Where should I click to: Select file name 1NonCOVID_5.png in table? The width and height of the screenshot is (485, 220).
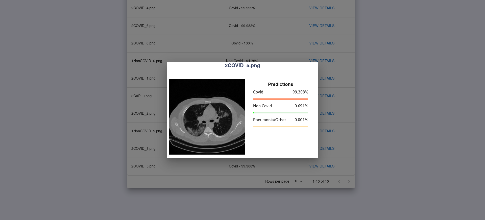tap(147, 131)
